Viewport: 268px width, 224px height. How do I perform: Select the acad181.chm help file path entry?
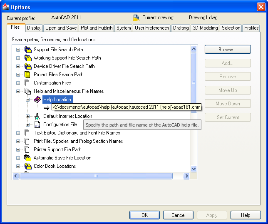coord(127,107)
